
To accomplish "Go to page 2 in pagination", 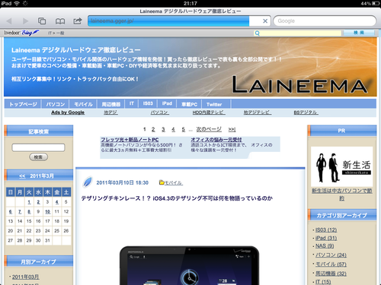I will click(x=153, y=129).
